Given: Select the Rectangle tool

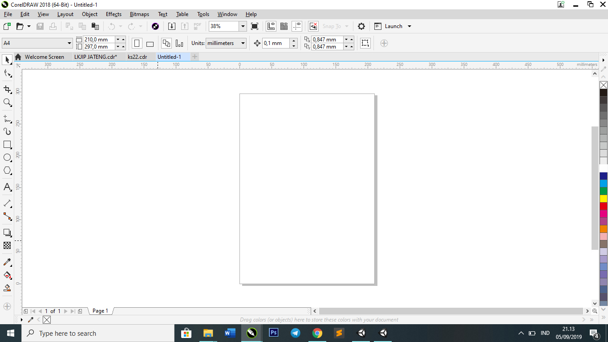Looking at the screenshot, I should click(x=7, y=144).
